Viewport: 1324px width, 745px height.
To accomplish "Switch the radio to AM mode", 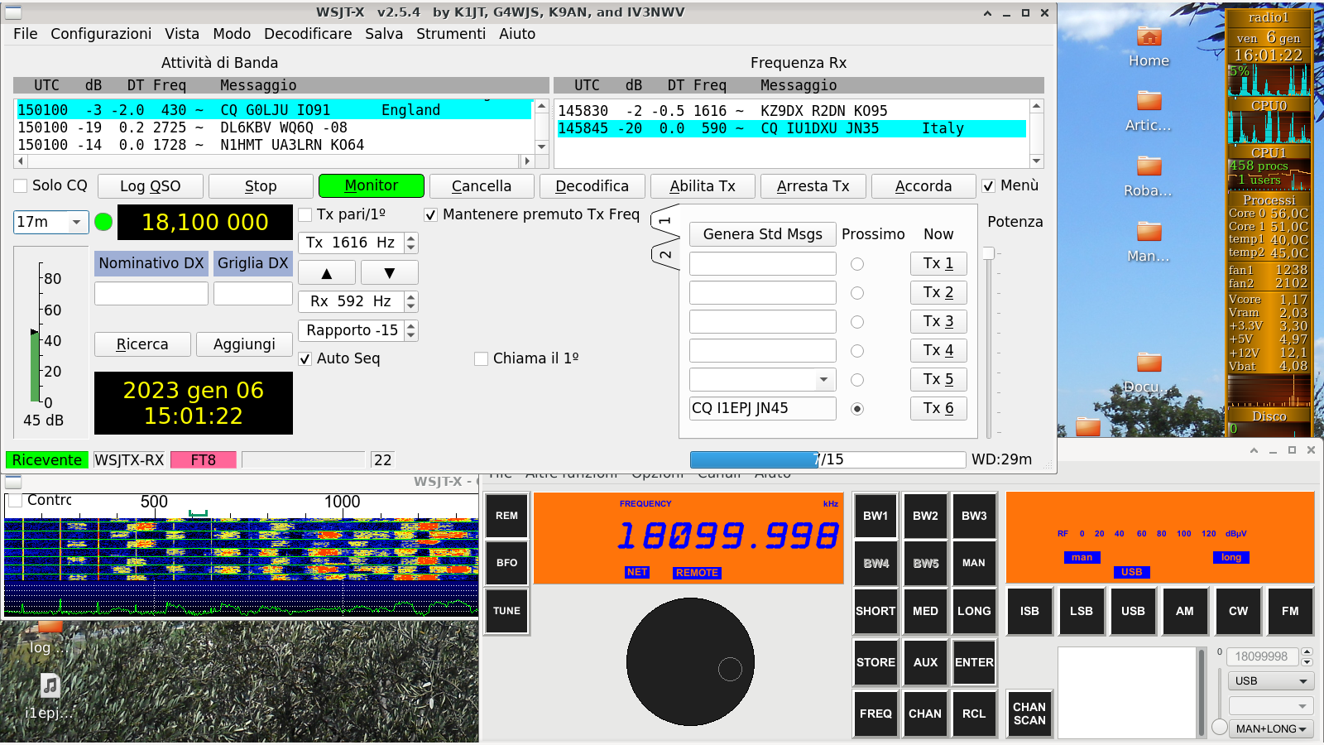I will (x=1185, y=611).
